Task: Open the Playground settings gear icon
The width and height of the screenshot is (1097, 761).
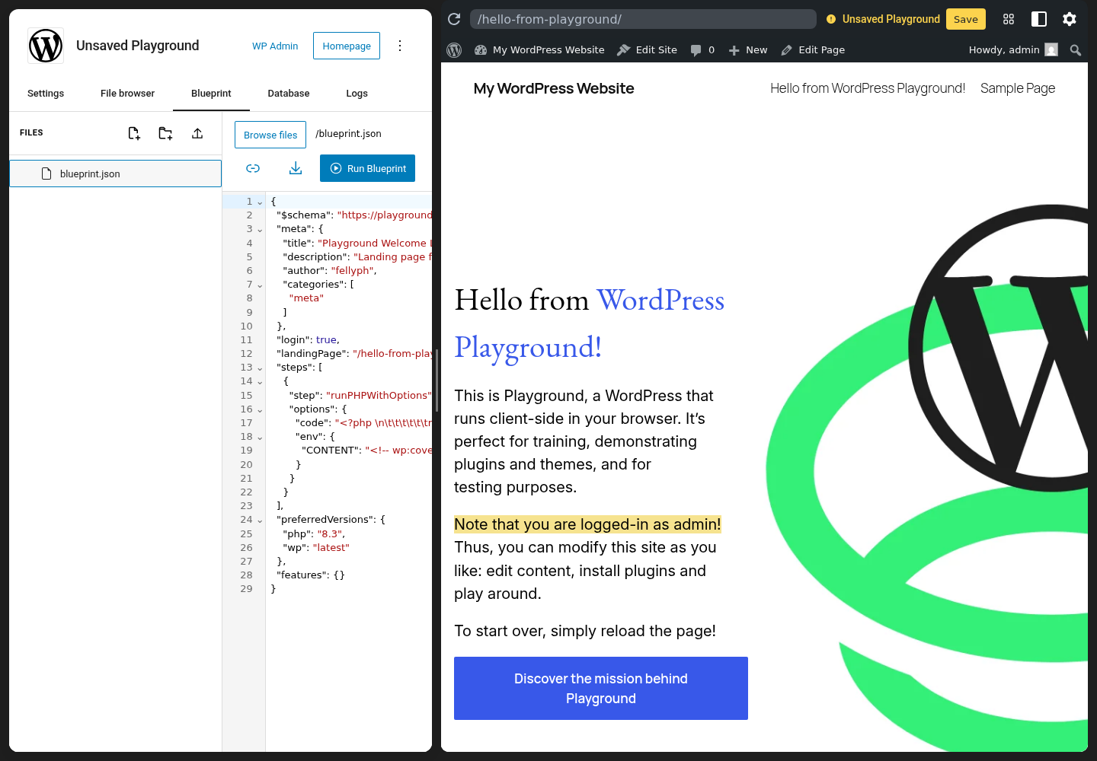Action: point(1070,19)
